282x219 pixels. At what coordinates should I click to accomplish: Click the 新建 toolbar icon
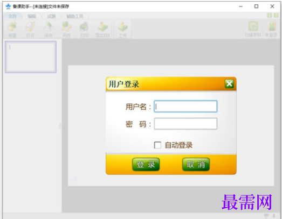tap(12, 30)
